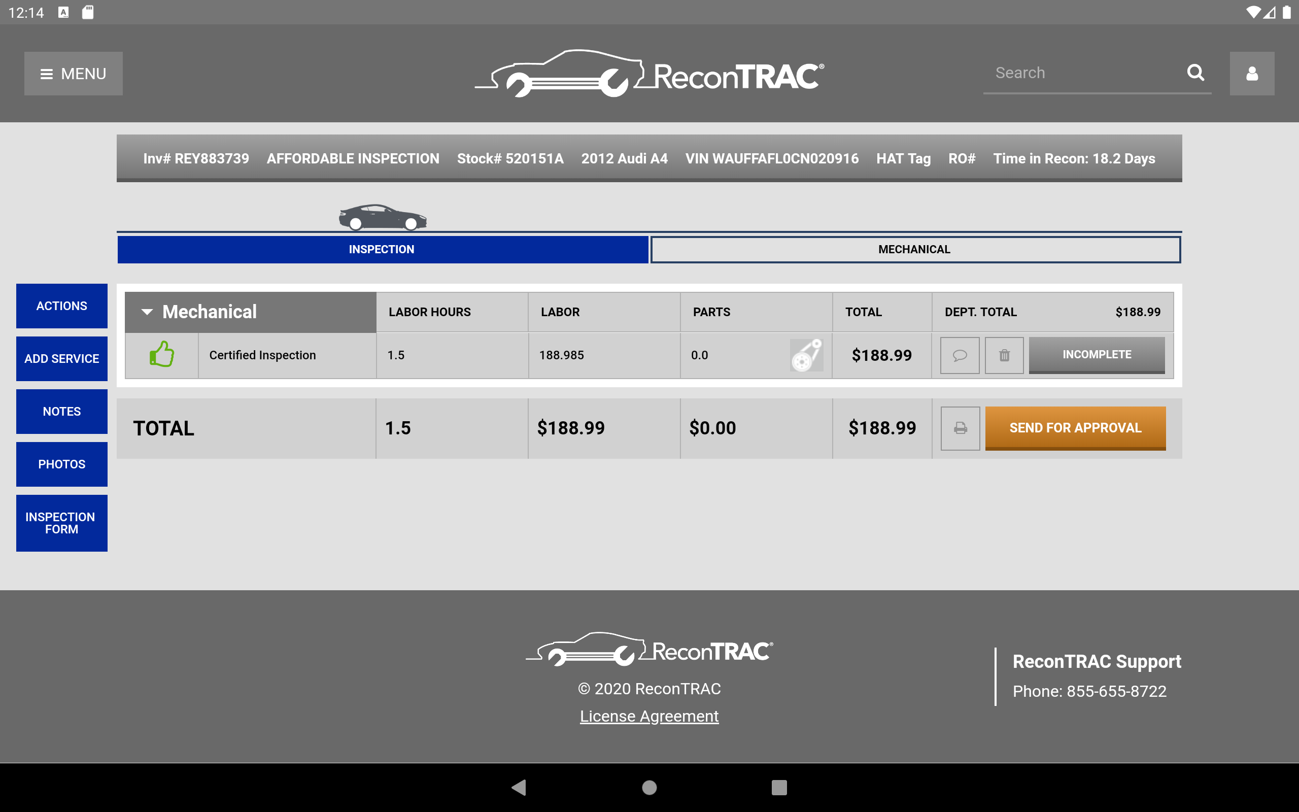Click the search magnifier icon

[x=1195, y=73]
